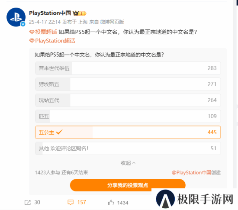The width and height of the screenshot is (238, 210).
Task: Open the diamond icon beside PlayStation超话
Action: coord(32,41)
